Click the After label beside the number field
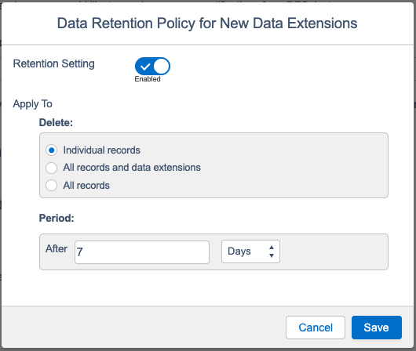 tap(57, 248)
